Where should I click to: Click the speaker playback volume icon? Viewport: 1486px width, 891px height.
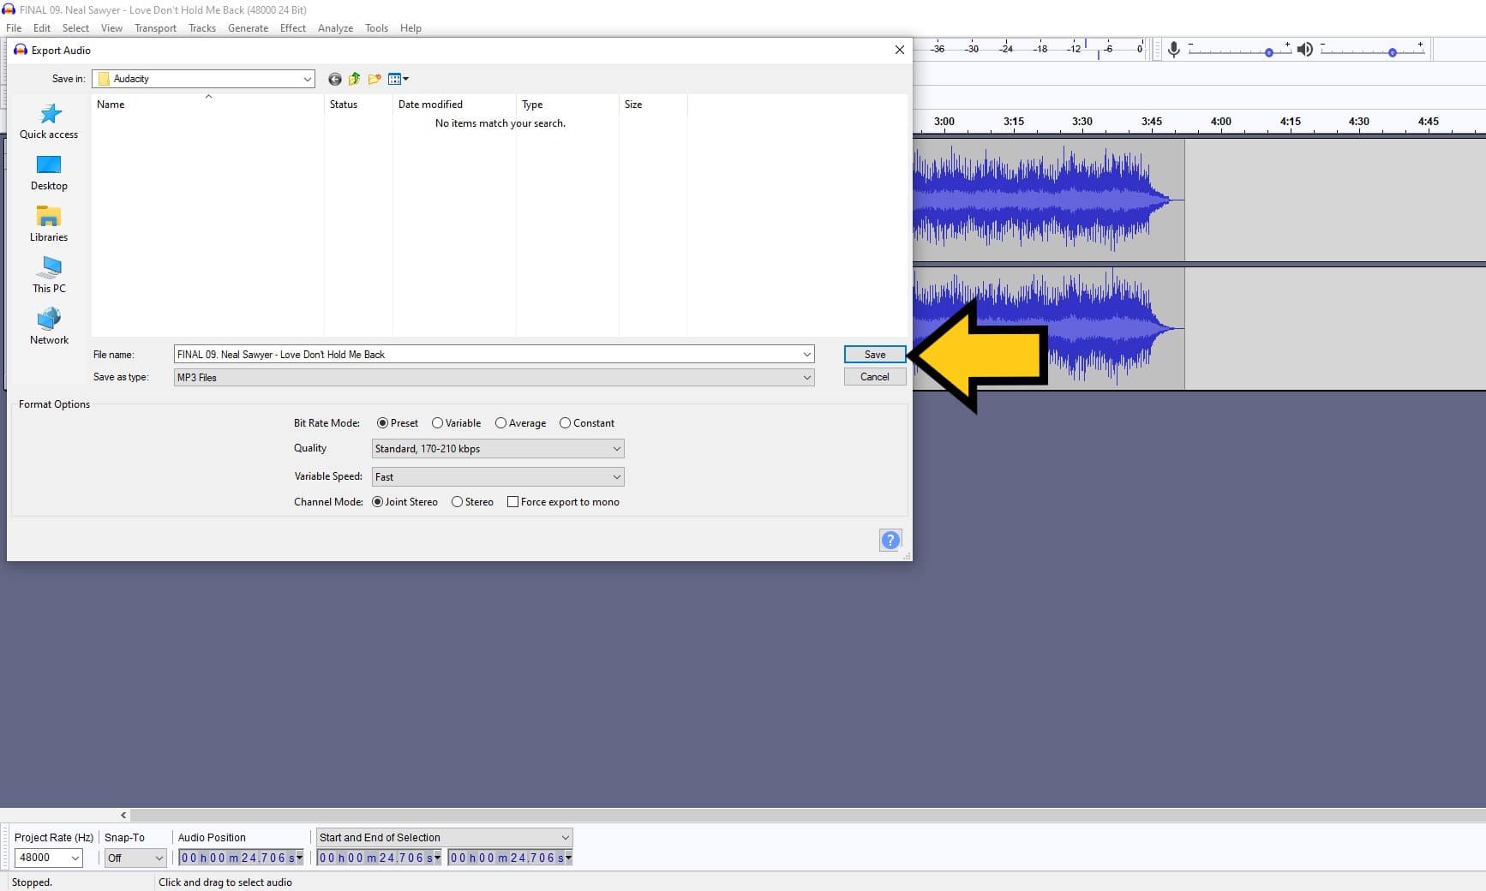pos(1306,49)
